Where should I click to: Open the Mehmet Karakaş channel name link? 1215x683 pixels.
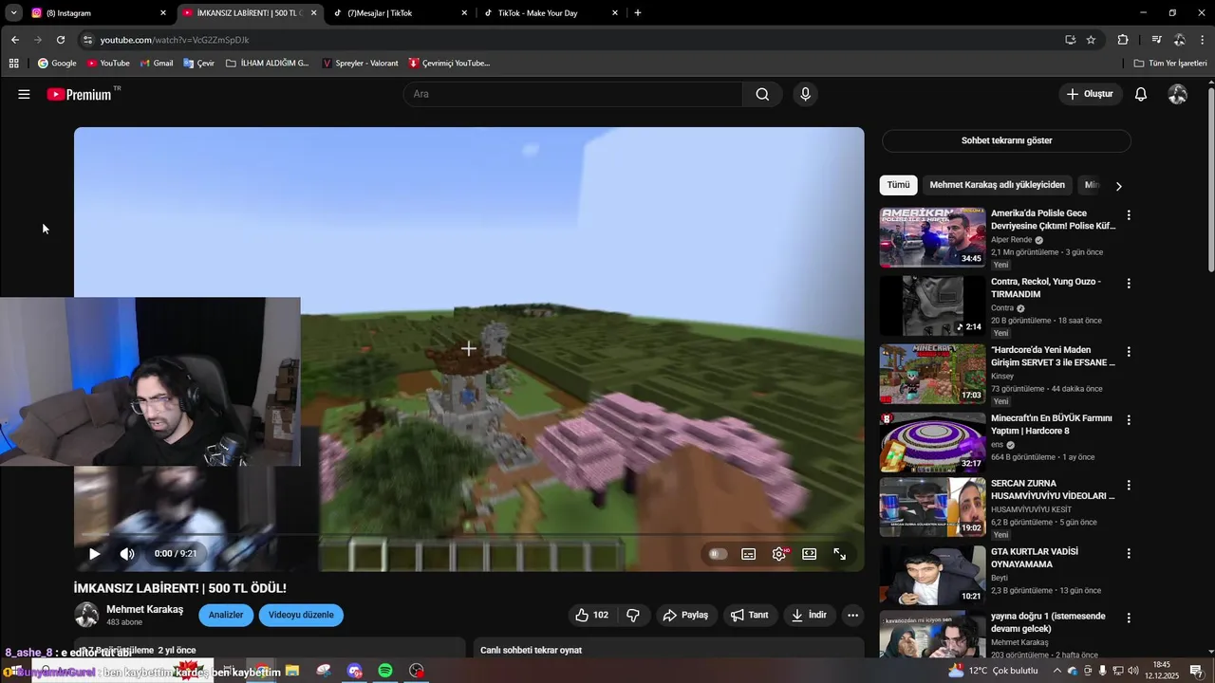pyautogui.click(x=145, y=609)
